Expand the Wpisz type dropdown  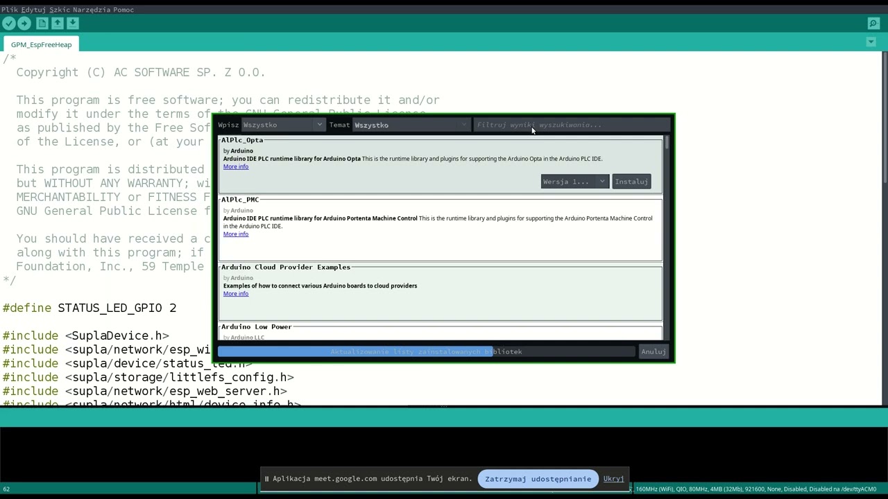282,125
